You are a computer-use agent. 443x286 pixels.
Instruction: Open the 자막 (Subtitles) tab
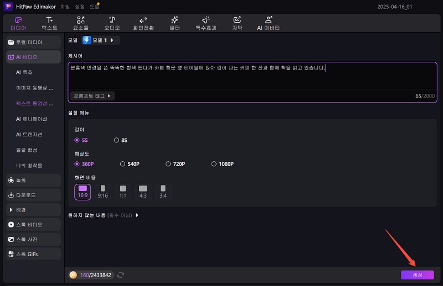tap(237, 23)
